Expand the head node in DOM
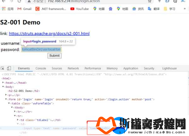 3,82
